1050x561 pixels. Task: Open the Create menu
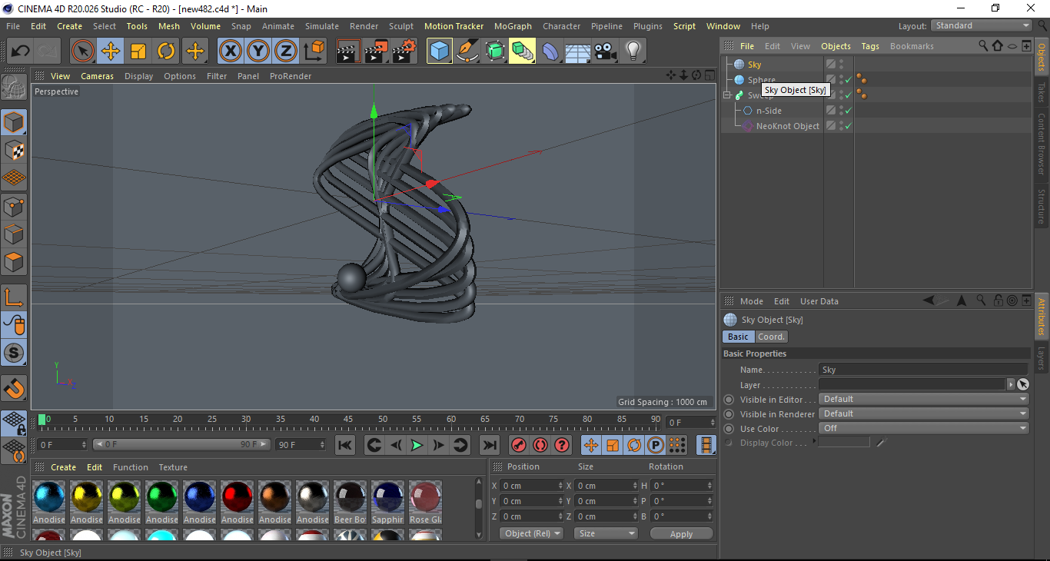69,26
